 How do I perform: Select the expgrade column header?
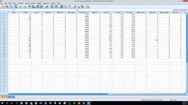pyautogui.click(x=71, y=13)
